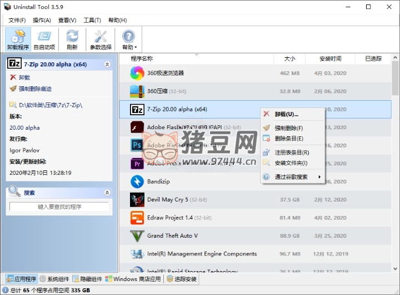Click the 360极速浏览器 program icon
This screenshot has height=295, width=400.
point(137,73)
